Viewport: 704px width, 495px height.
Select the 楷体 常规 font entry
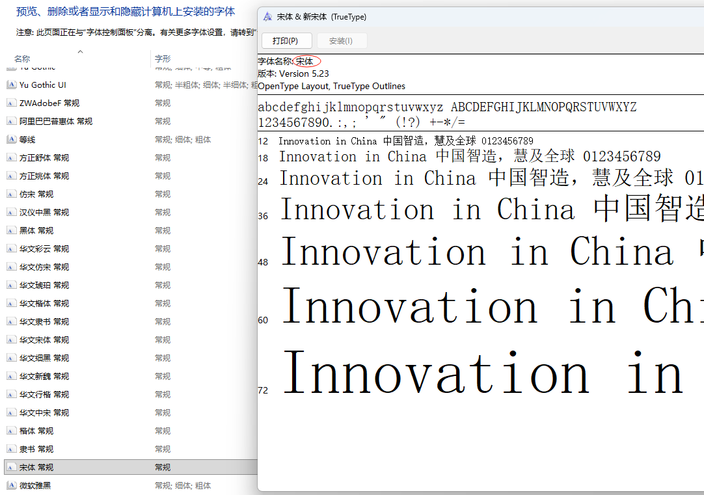pyautogui.click(x=36, y=431)
